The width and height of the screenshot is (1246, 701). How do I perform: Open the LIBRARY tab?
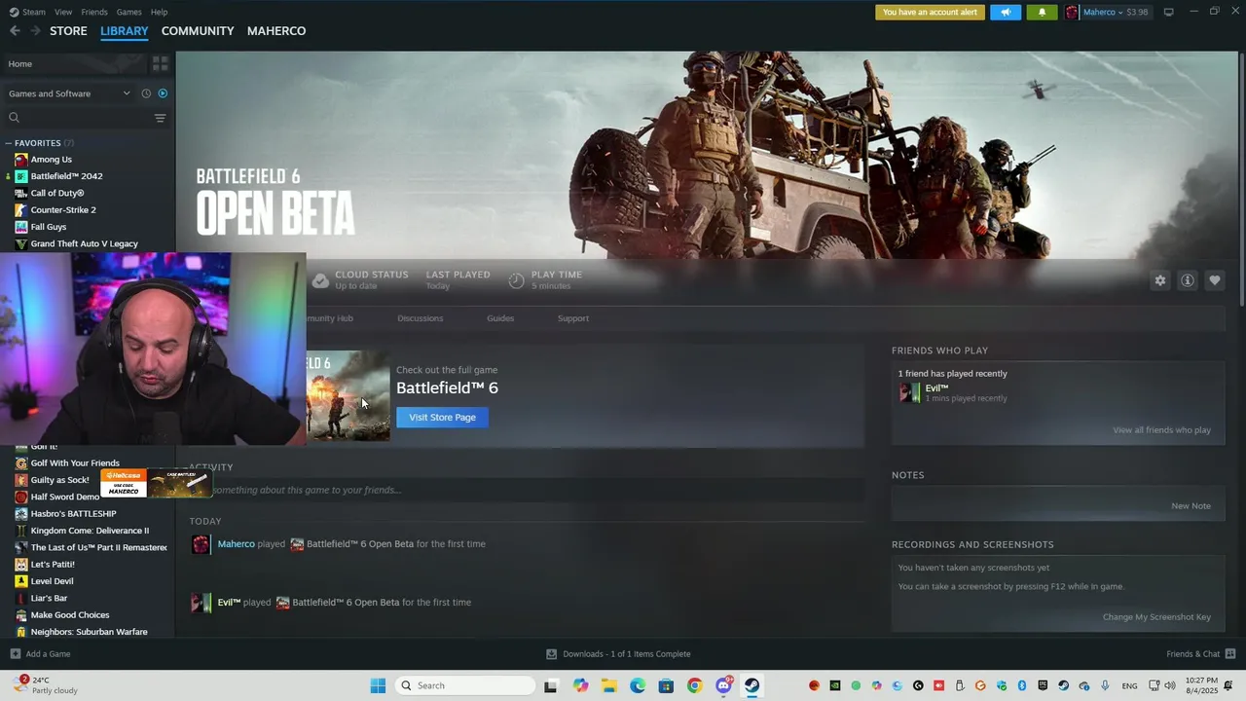point(125,31)
